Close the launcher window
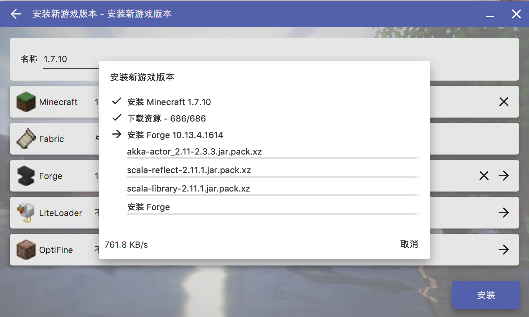Screen dimensions: 529x317 (516, 14)
